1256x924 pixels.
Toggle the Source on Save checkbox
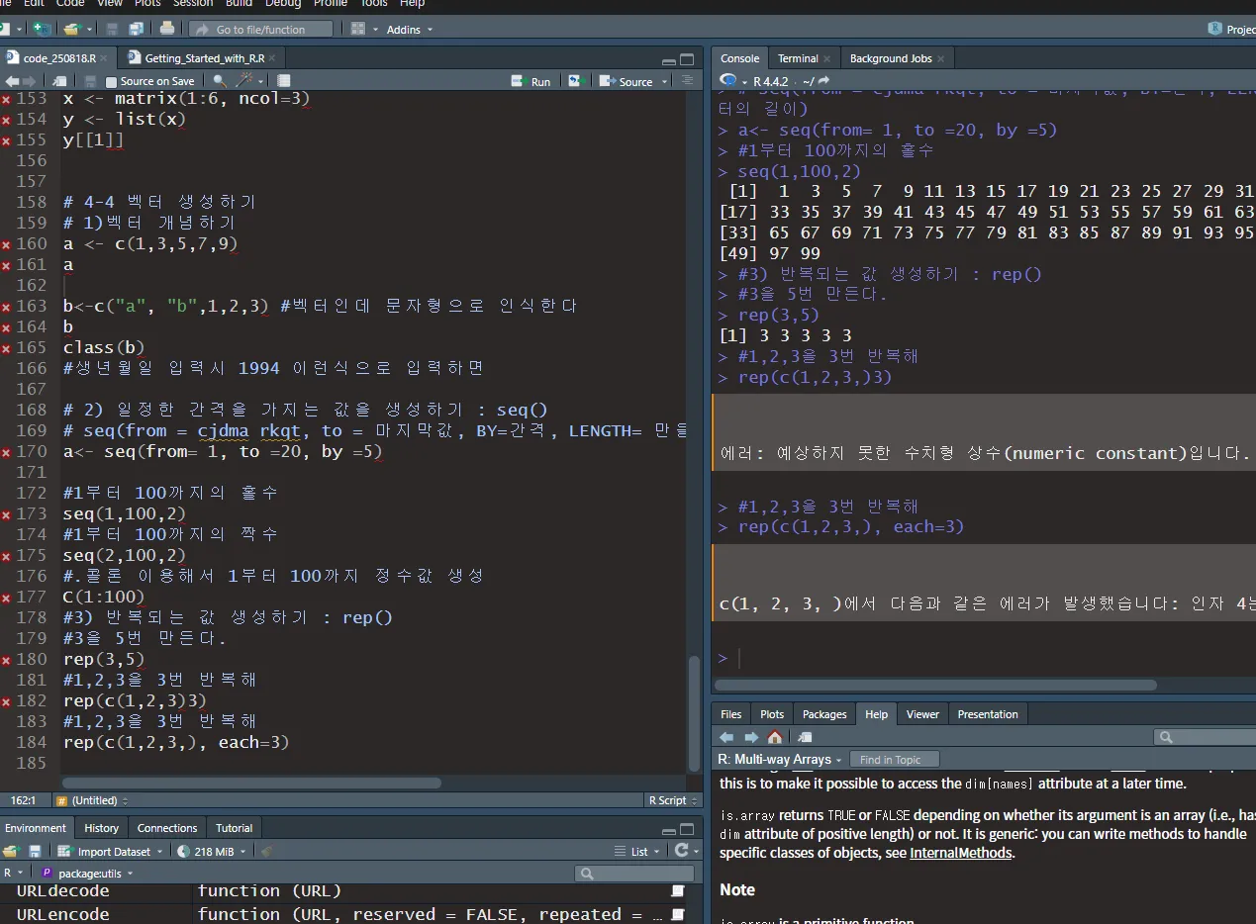[x=112, y=81]
